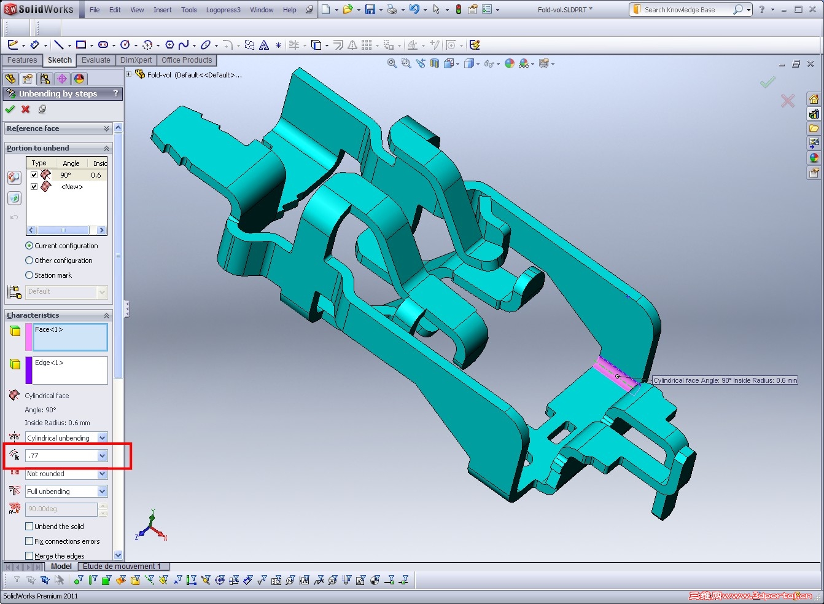This screenshot has height=604, width=824.
Task: Select the Rectangle sketch tool
Action: (81, 45)
